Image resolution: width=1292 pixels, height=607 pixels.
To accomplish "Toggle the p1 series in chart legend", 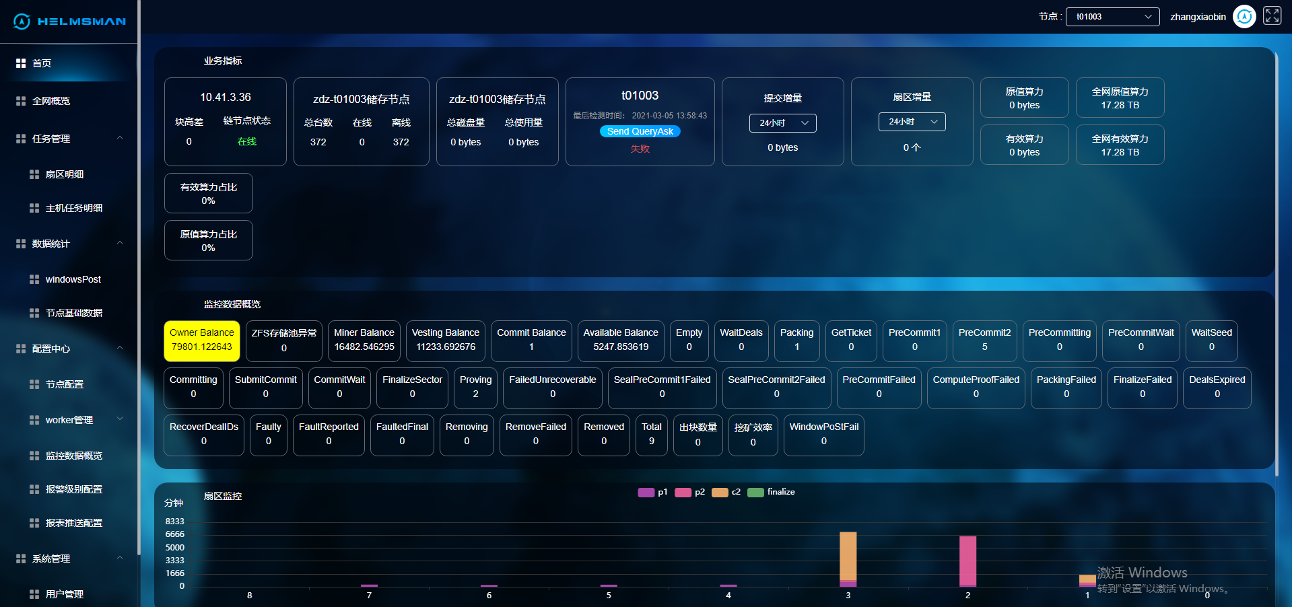I will [646, 493].
